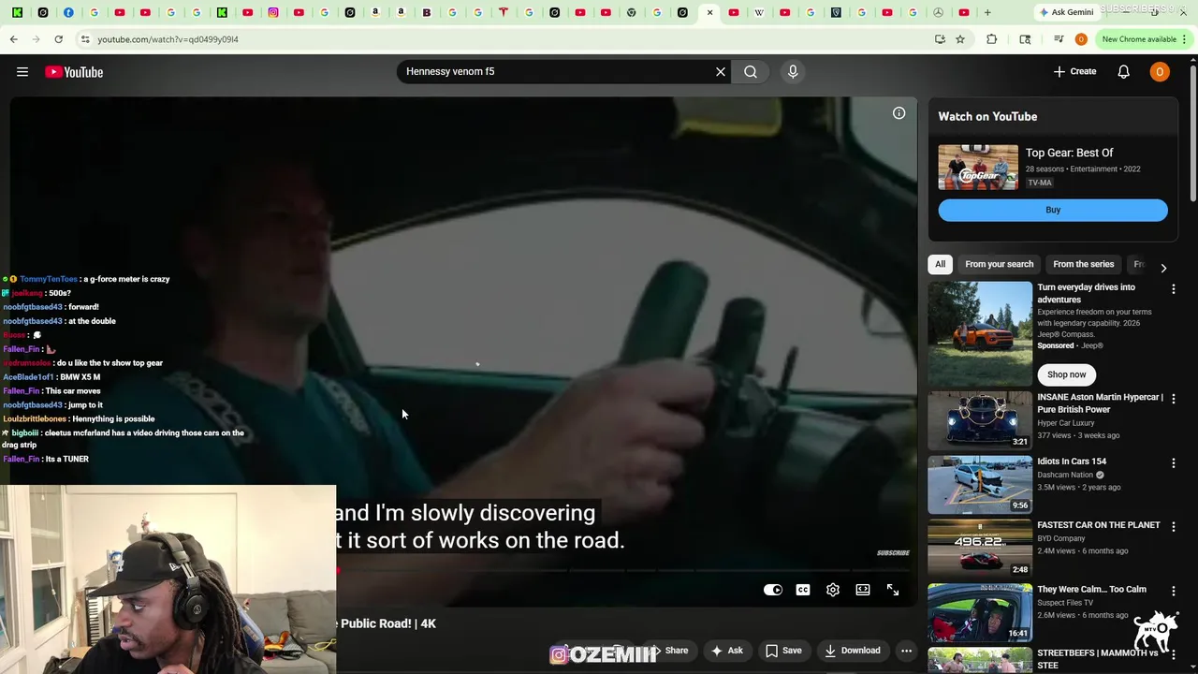Viewport: 1198px width, 674px height.
Task: Switch to theater mode
Action: [x=863, y=590]
